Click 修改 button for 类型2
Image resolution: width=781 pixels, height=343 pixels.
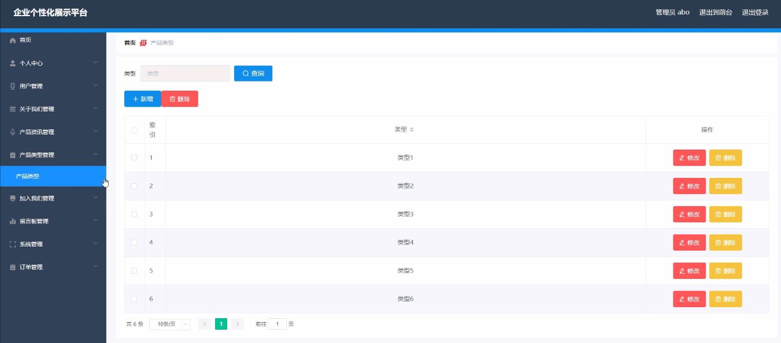point(689,186)
